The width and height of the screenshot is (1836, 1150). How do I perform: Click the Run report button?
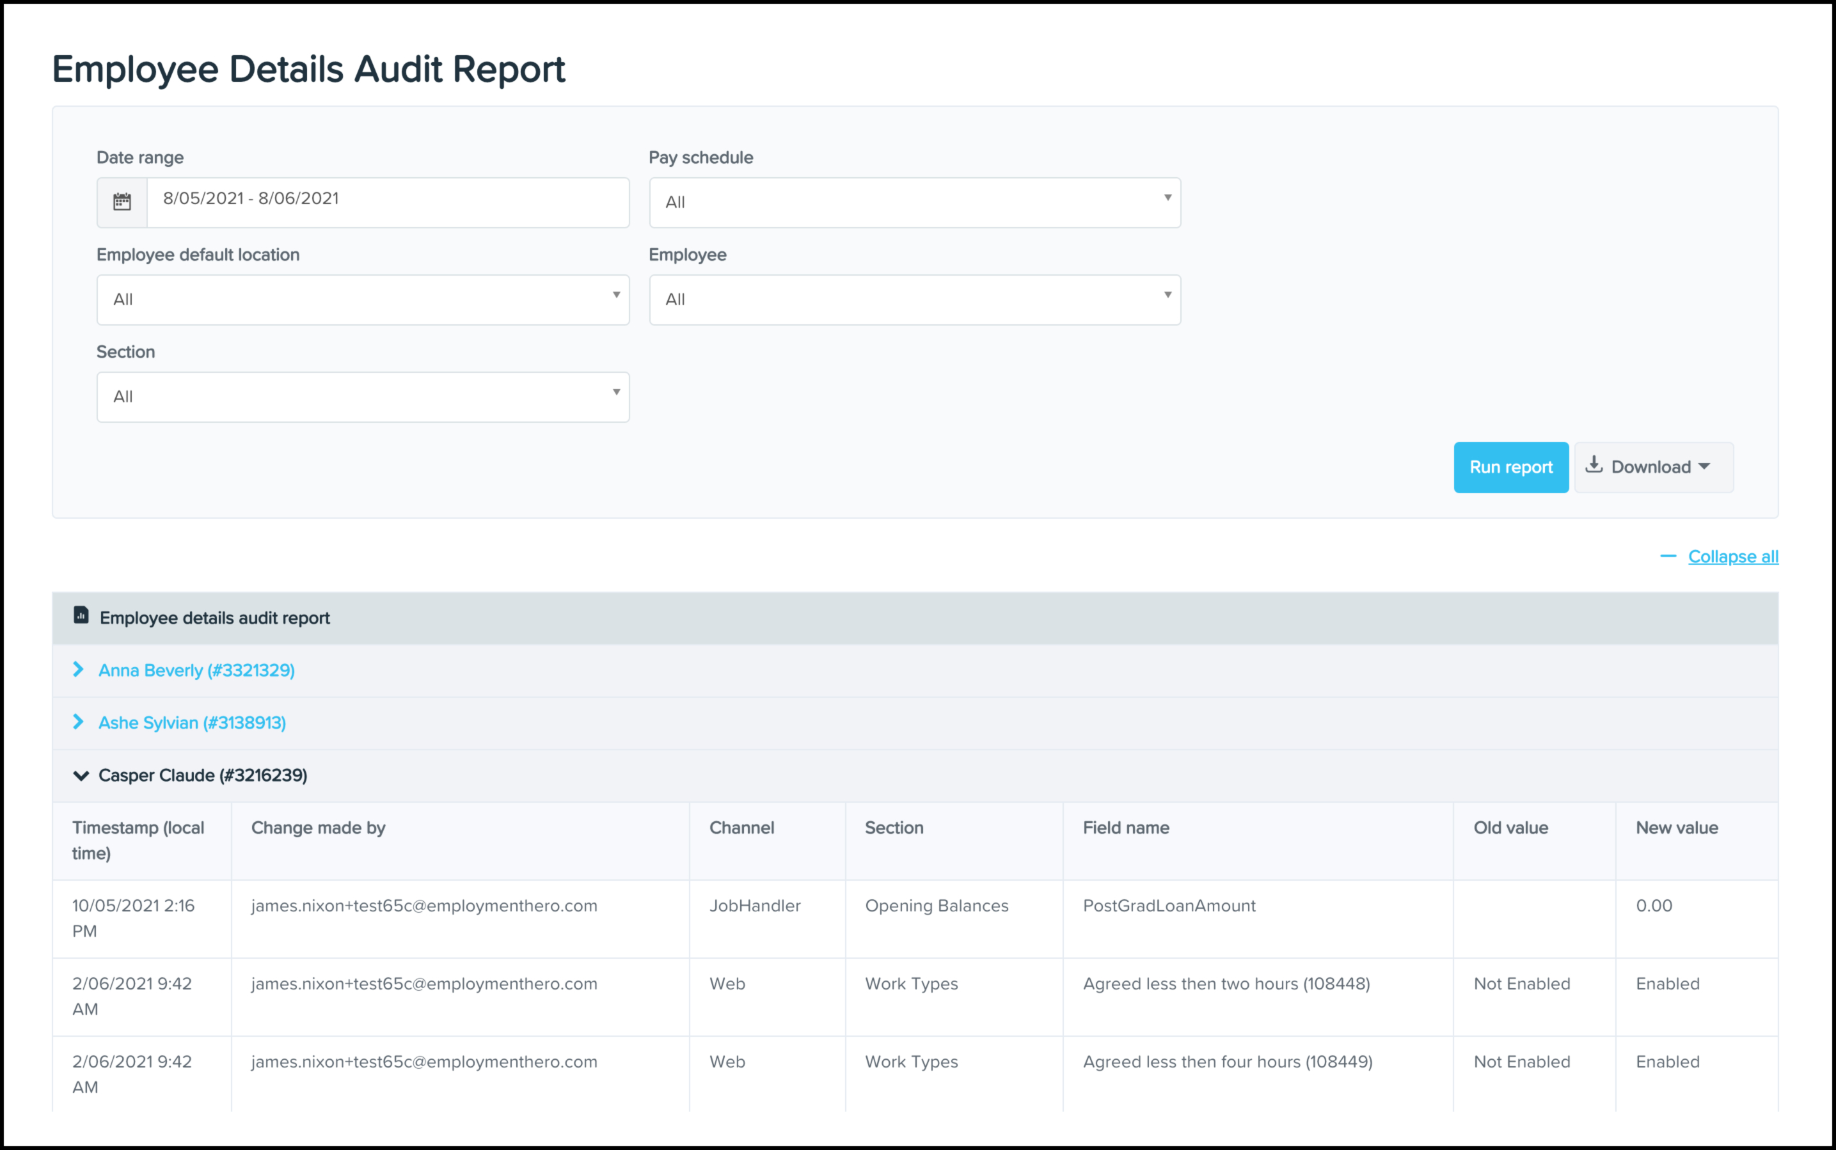(x=1510, y=467)
